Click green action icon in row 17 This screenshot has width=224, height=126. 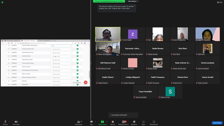(x=77, y=49)
